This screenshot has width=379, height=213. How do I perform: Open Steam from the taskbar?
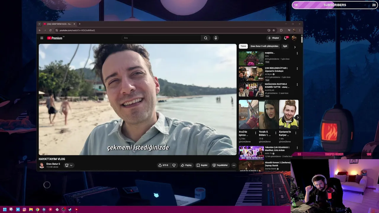click(70, 209)
